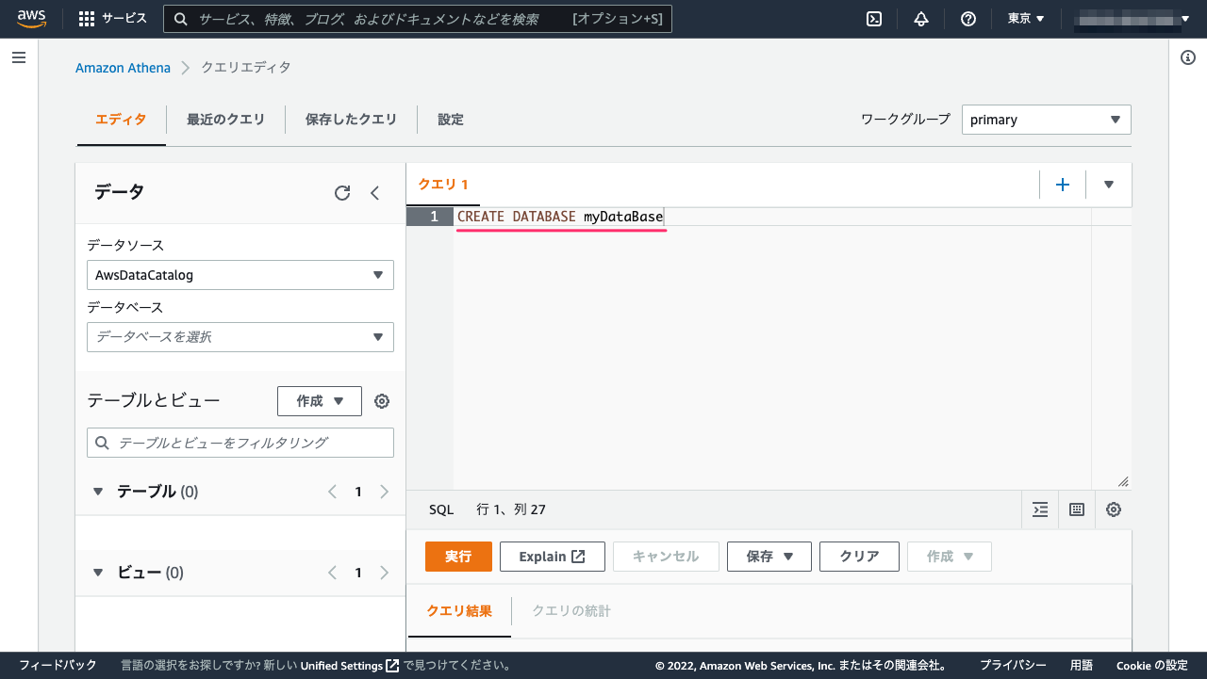Click フィードバック in the footer
The width and height of the screenshot is (1207, 679).
tap(58, 666)
